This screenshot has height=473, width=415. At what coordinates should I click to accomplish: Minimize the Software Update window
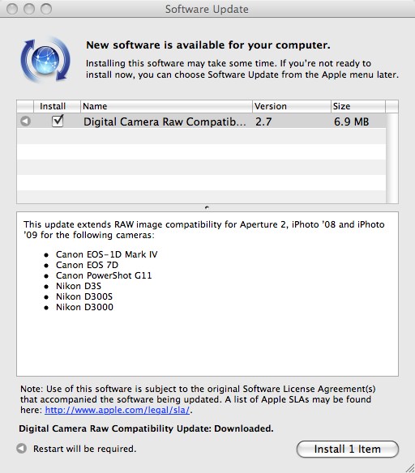pos(29,9)
